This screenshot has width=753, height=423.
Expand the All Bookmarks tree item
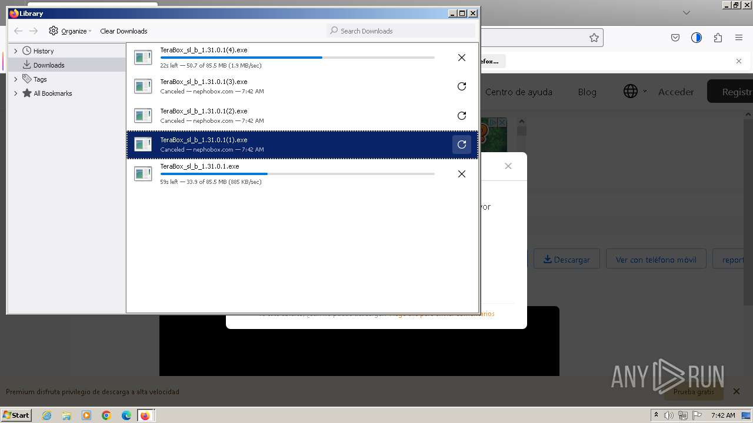(16, 93)
